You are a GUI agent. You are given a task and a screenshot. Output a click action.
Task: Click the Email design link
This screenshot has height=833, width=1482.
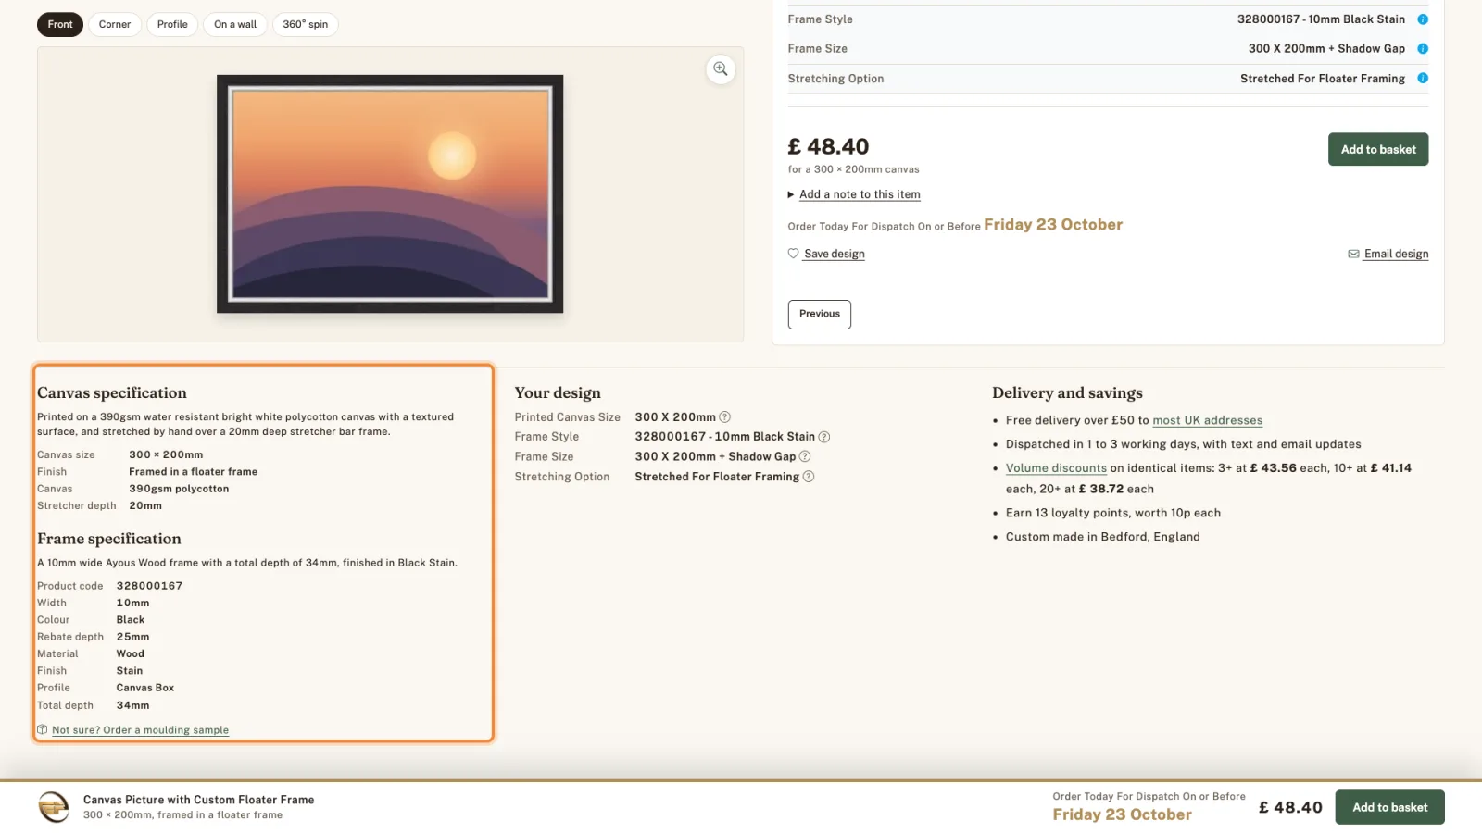1396,254
